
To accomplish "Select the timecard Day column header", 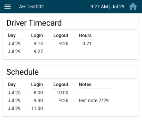I will pos(12,35).
